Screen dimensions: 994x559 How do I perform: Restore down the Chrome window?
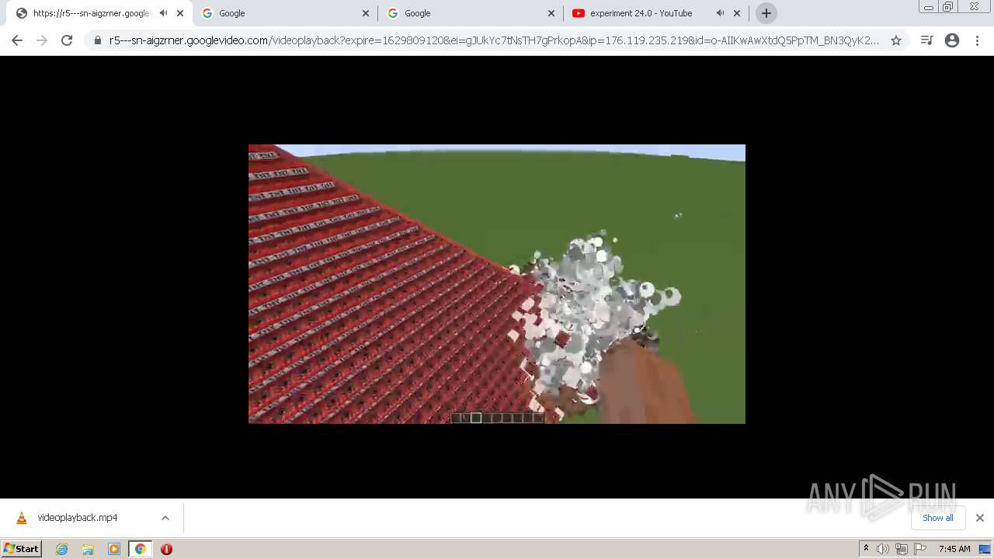pyautogui.click(x=948, y=7)
